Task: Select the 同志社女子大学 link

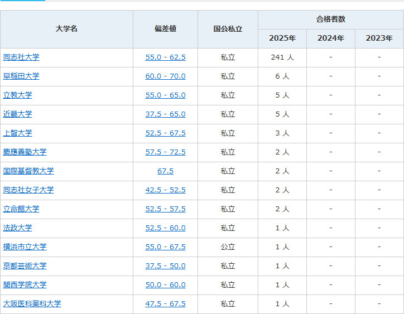Action: 28,190
